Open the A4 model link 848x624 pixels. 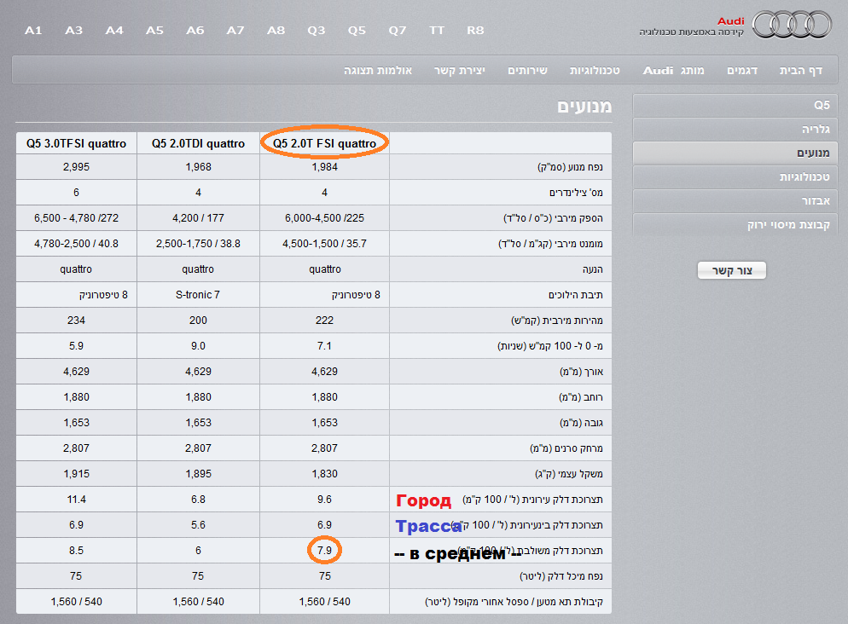tap(114, 31)
